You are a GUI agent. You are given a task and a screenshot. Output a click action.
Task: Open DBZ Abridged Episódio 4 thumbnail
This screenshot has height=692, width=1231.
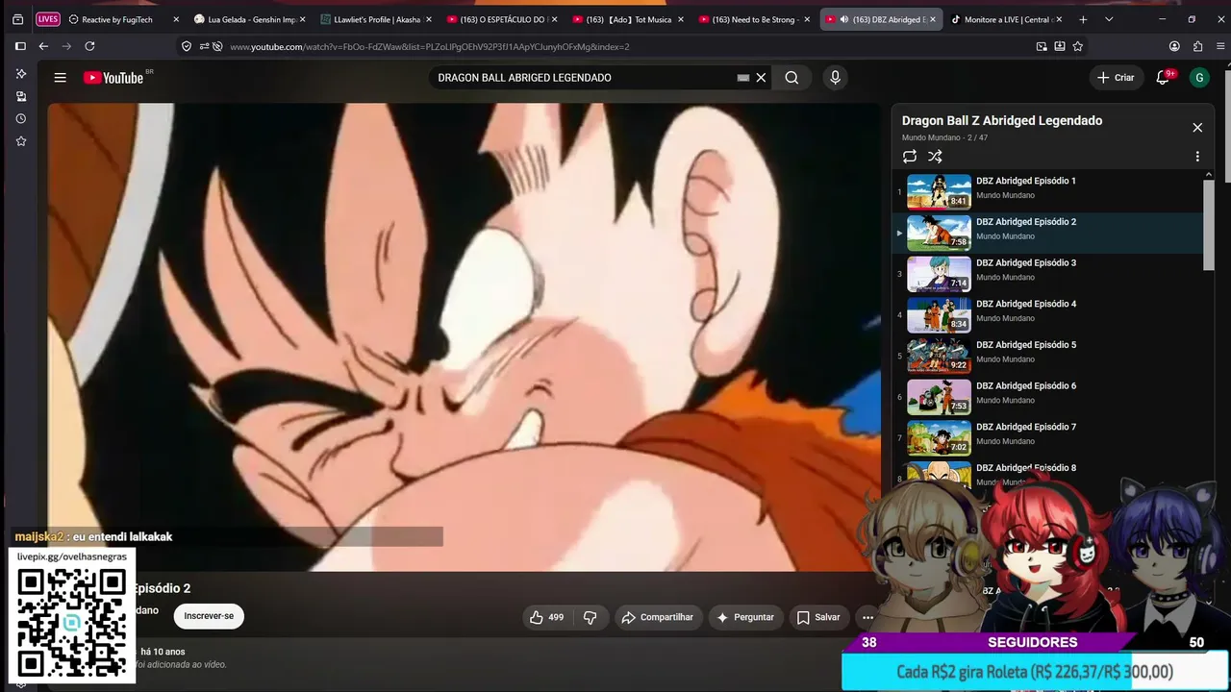pyautogui.click(x=939, y=315)
